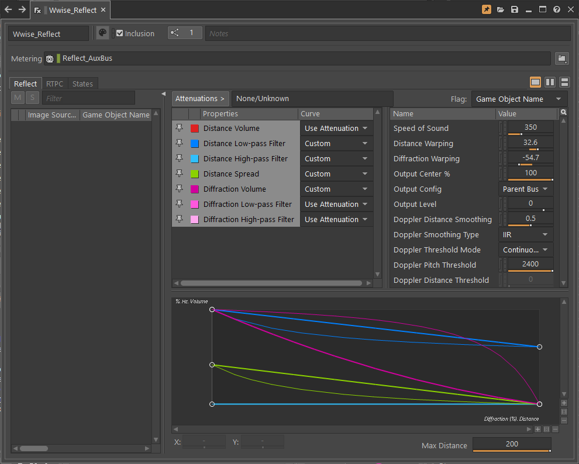
Task: Switch to the Reflect tab
Action: pyautogui.click(x=26, y=84)
